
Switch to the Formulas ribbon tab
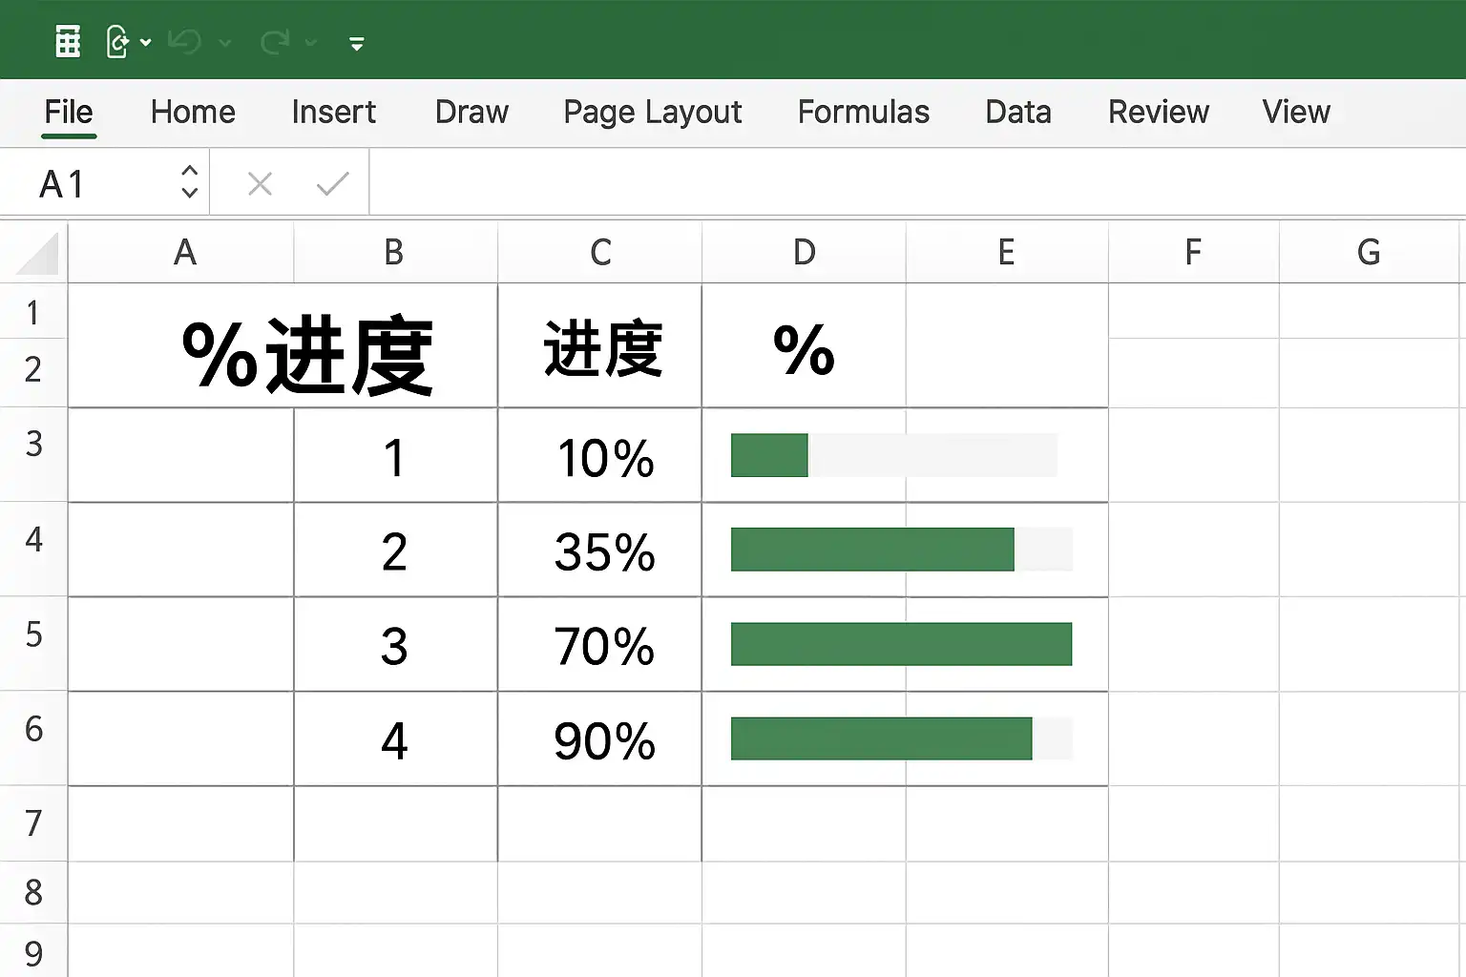tap(862, 112)
